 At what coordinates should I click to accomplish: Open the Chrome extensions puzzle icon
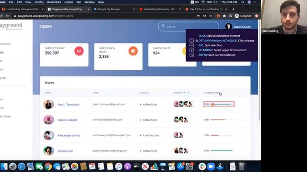coord(224,16)
